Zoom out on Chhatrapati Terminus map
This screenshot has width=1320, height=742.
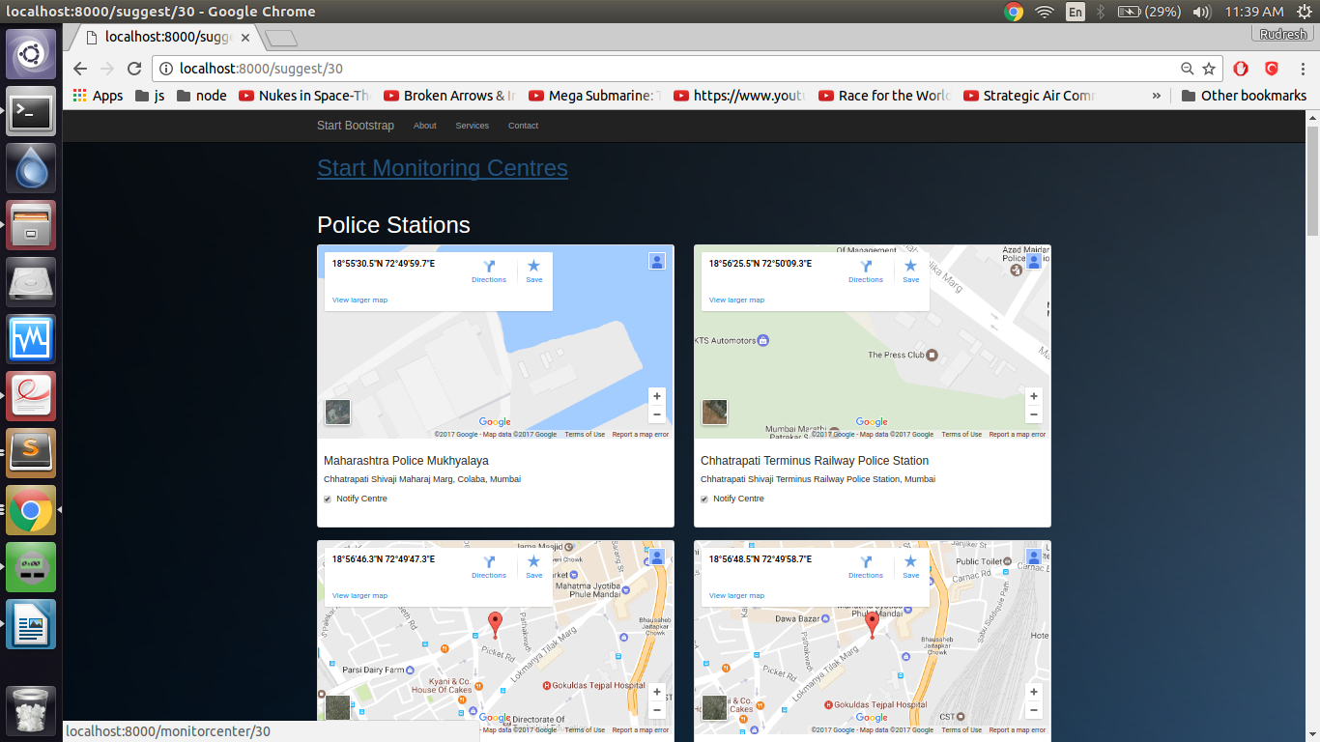pos(1034,414)
